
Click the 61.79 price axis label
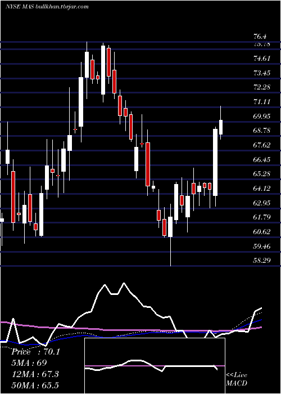(262, 217)
